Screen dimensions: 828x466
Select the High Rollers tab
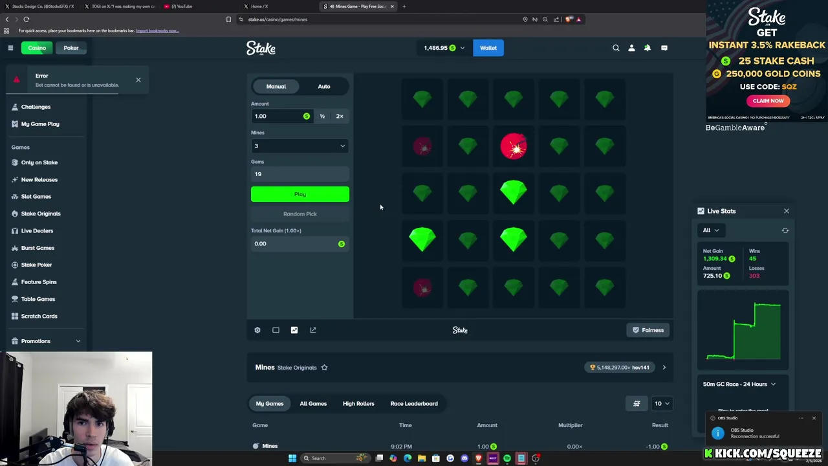click(x=358, y=404)
